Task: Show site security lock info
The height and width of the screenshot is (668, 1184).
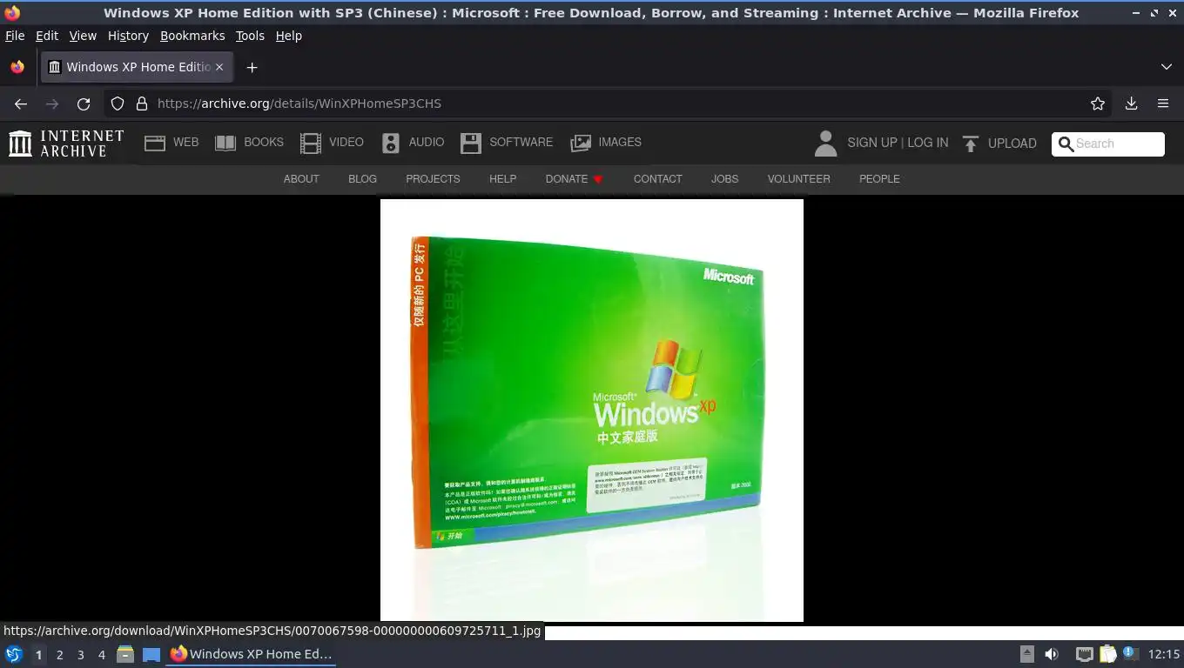Action: tap(142, 104)
